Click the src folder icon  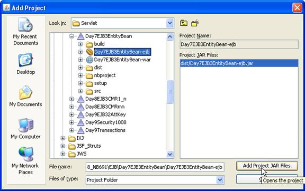[x=89, y=91]
